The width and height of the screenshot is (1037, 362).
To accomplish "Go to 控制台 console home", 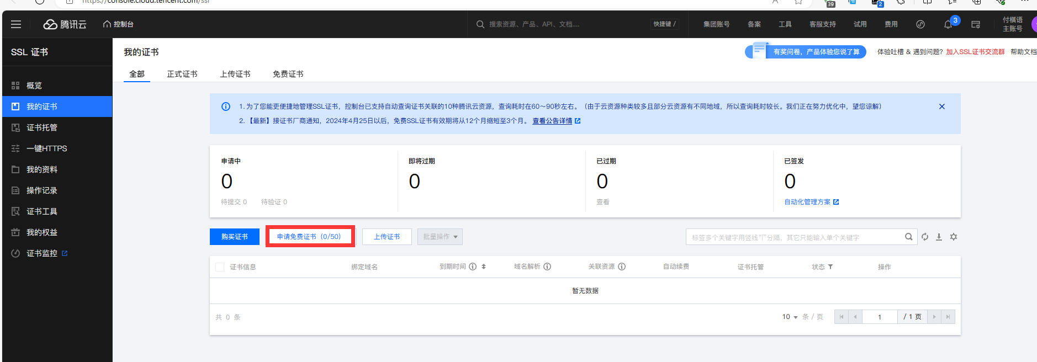I will pyautogui.click(x=118, y=24).
